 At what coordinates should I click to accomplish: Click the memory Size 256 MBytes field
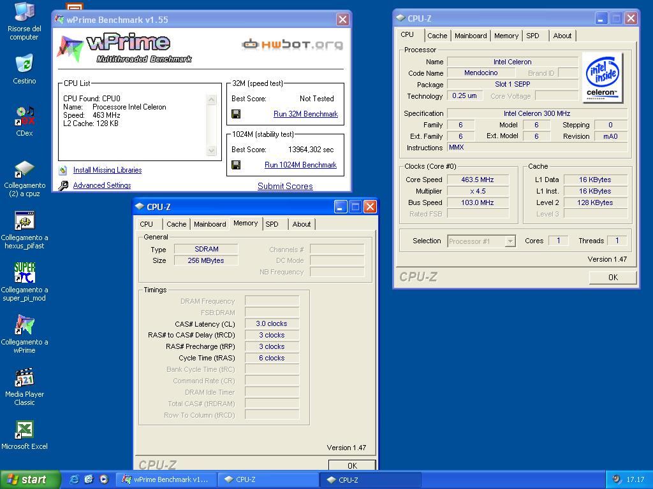(206, 260)
